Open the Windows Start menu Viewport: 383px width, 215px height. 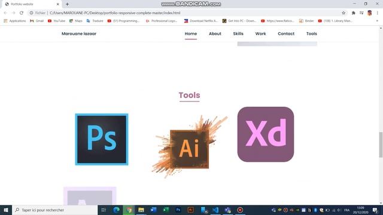click(6, 210)
